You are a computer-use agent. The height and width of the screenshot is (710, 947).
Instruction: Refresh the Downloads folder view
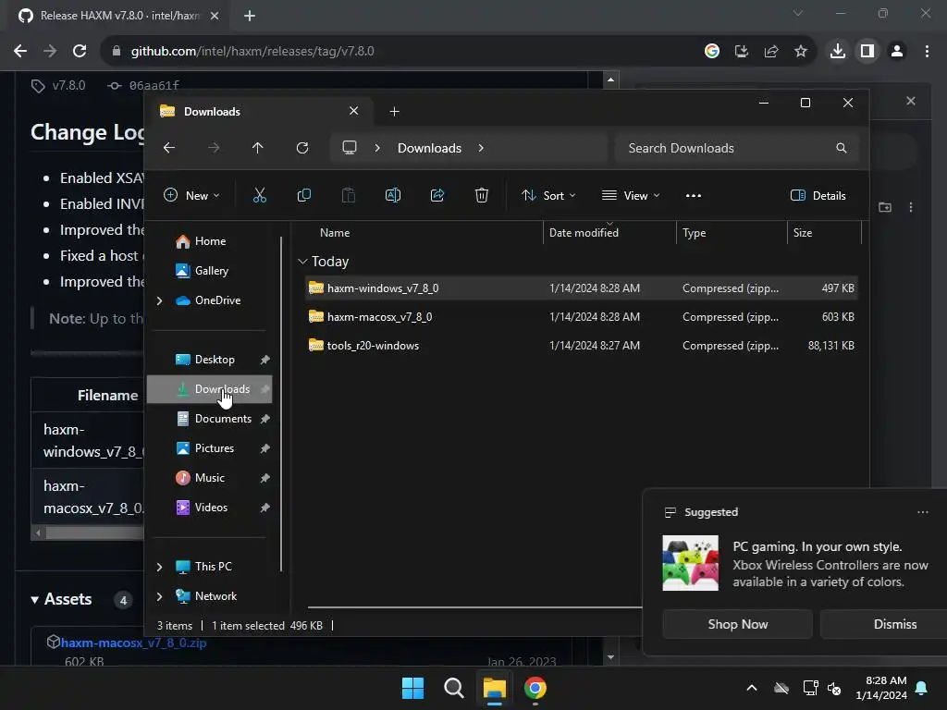(x=302, y=148)
